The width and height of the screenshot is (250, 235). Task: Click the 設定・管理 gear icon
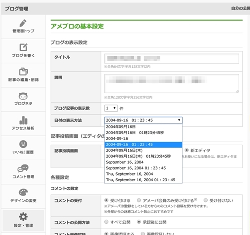coord(23,217)
